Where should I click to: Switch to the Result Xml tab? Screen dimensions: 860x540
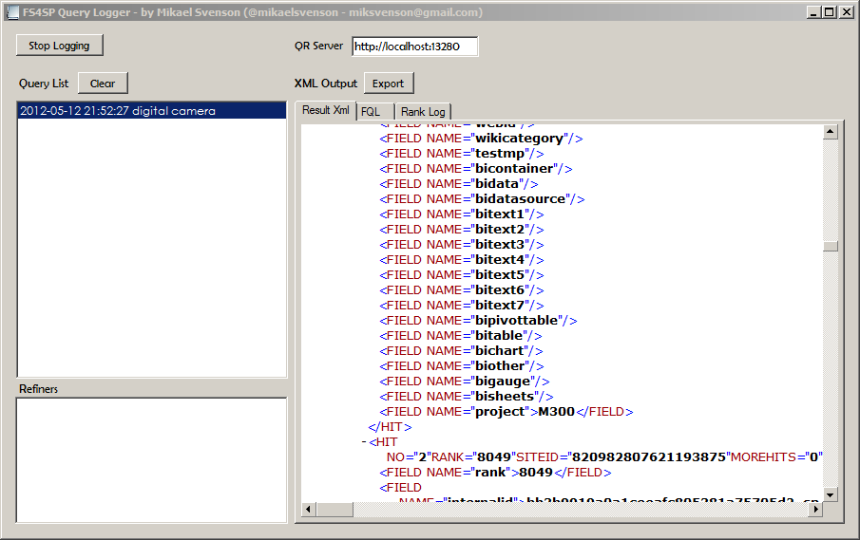[x=326, y=110]
